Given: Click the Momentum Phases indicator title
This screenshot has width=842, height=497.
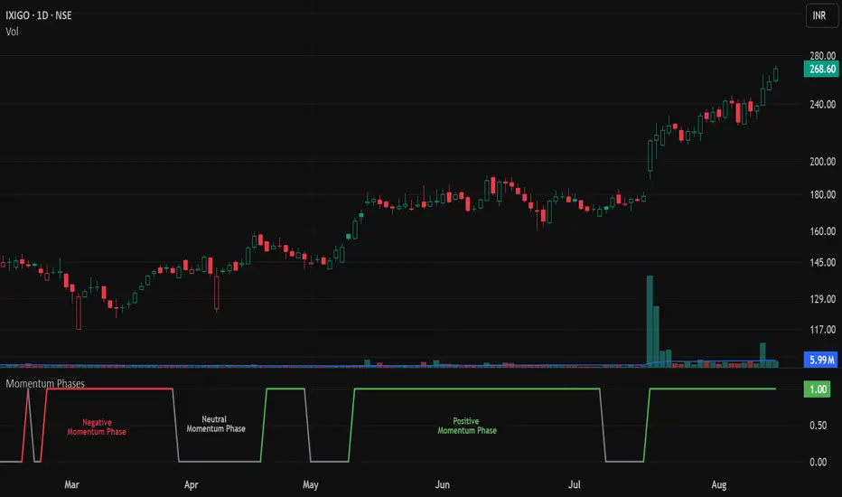Looking at the screenshot, I should [45, 384].
